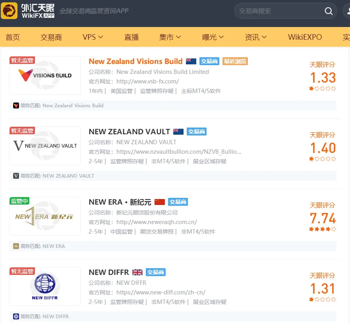The width and height of the screenshot is (350, 323).
Task: Open New Zealand Visions Build title link
Action: [135, 61]
